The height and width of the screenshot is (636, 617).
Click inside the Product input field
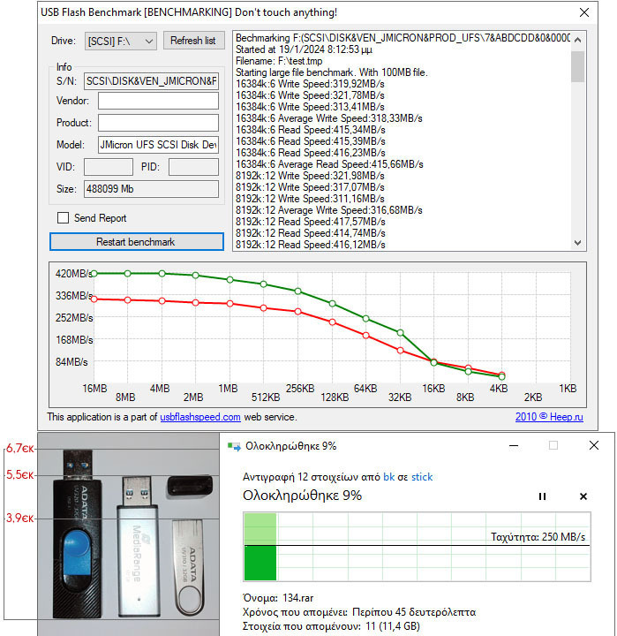(158, 123)
